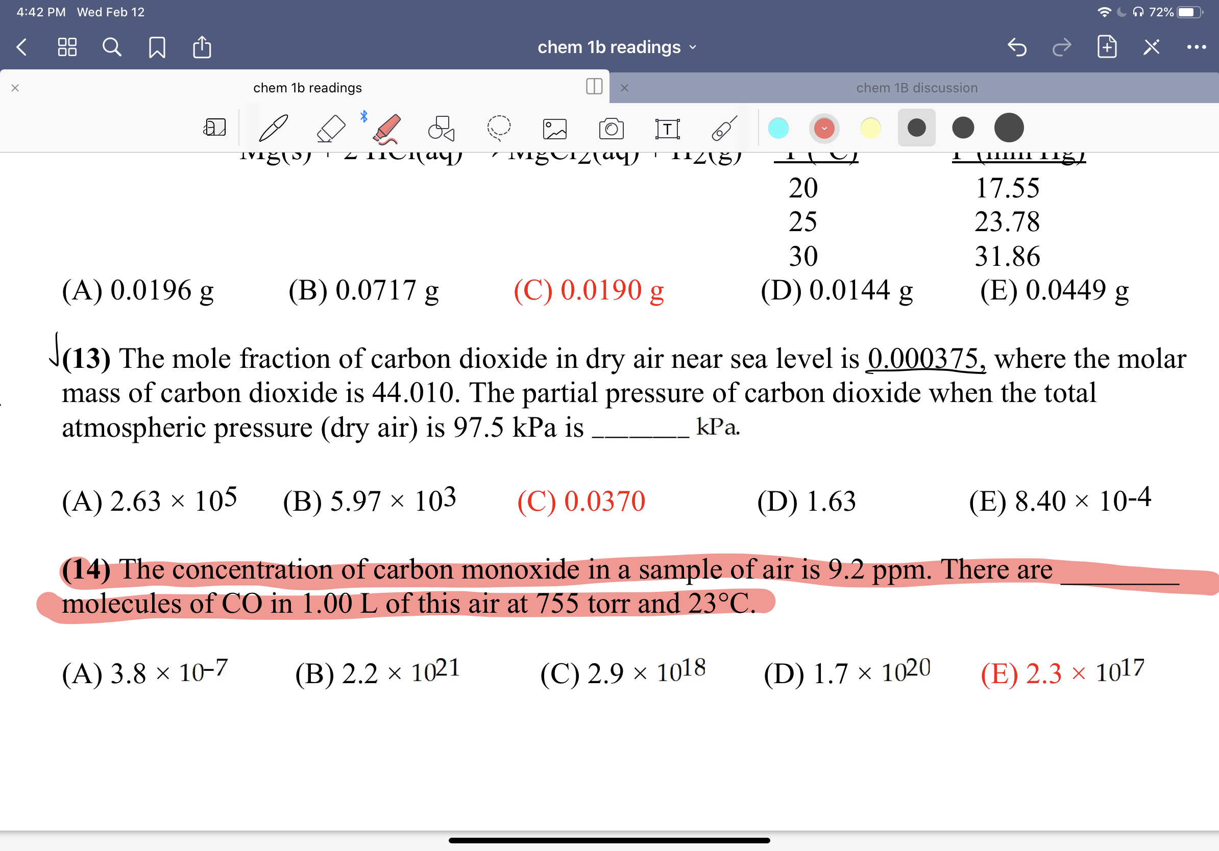This screenshot has height=851, width=1219.
Task: Close the chem 1b readings tab
Action: [15, 88]
